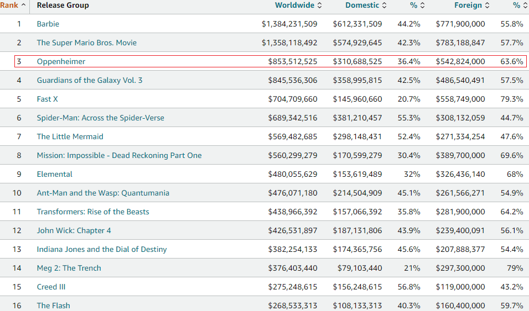The image size is (529, 311).
Task: Select Meg 2 domestic value $79,103,440
Action: pyautogui.click(x=360, y=268)
